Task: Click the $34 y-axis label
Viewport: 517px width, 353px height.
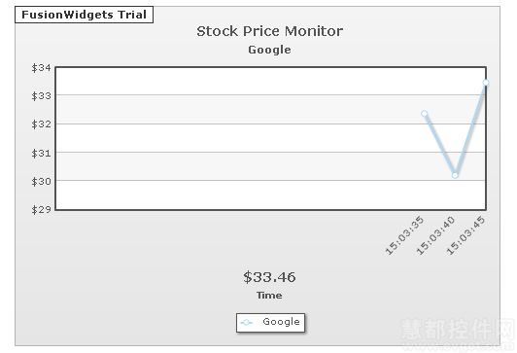Action: [41, 68]
